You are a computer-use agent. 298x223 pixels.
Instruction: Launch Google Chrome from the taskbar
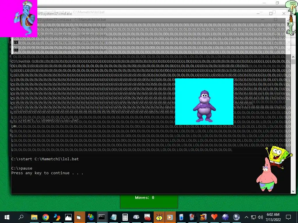(46, 217)
